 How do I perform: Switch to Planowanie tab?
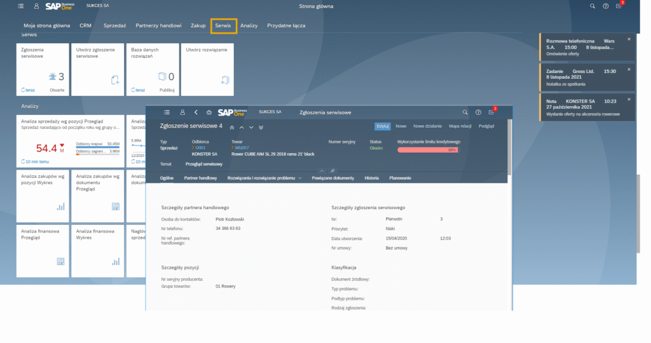click(401, 178)
